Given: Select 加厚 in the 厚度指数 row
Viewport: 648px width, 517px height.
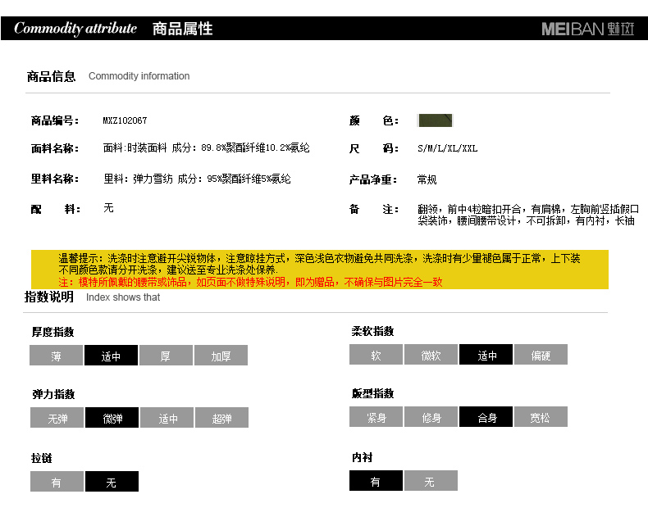Looking at the screenshot, I should [221, 356].
